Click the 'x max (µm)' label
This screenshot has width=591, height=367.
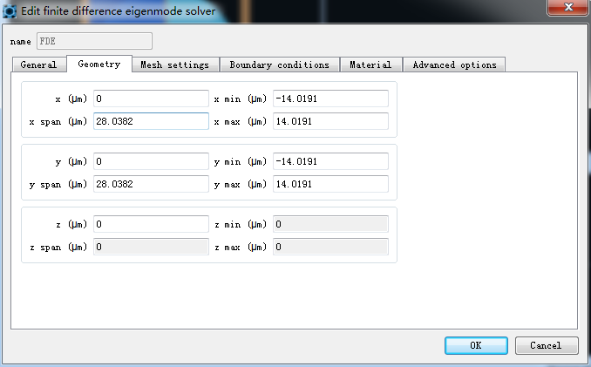(x=241, y=122)
